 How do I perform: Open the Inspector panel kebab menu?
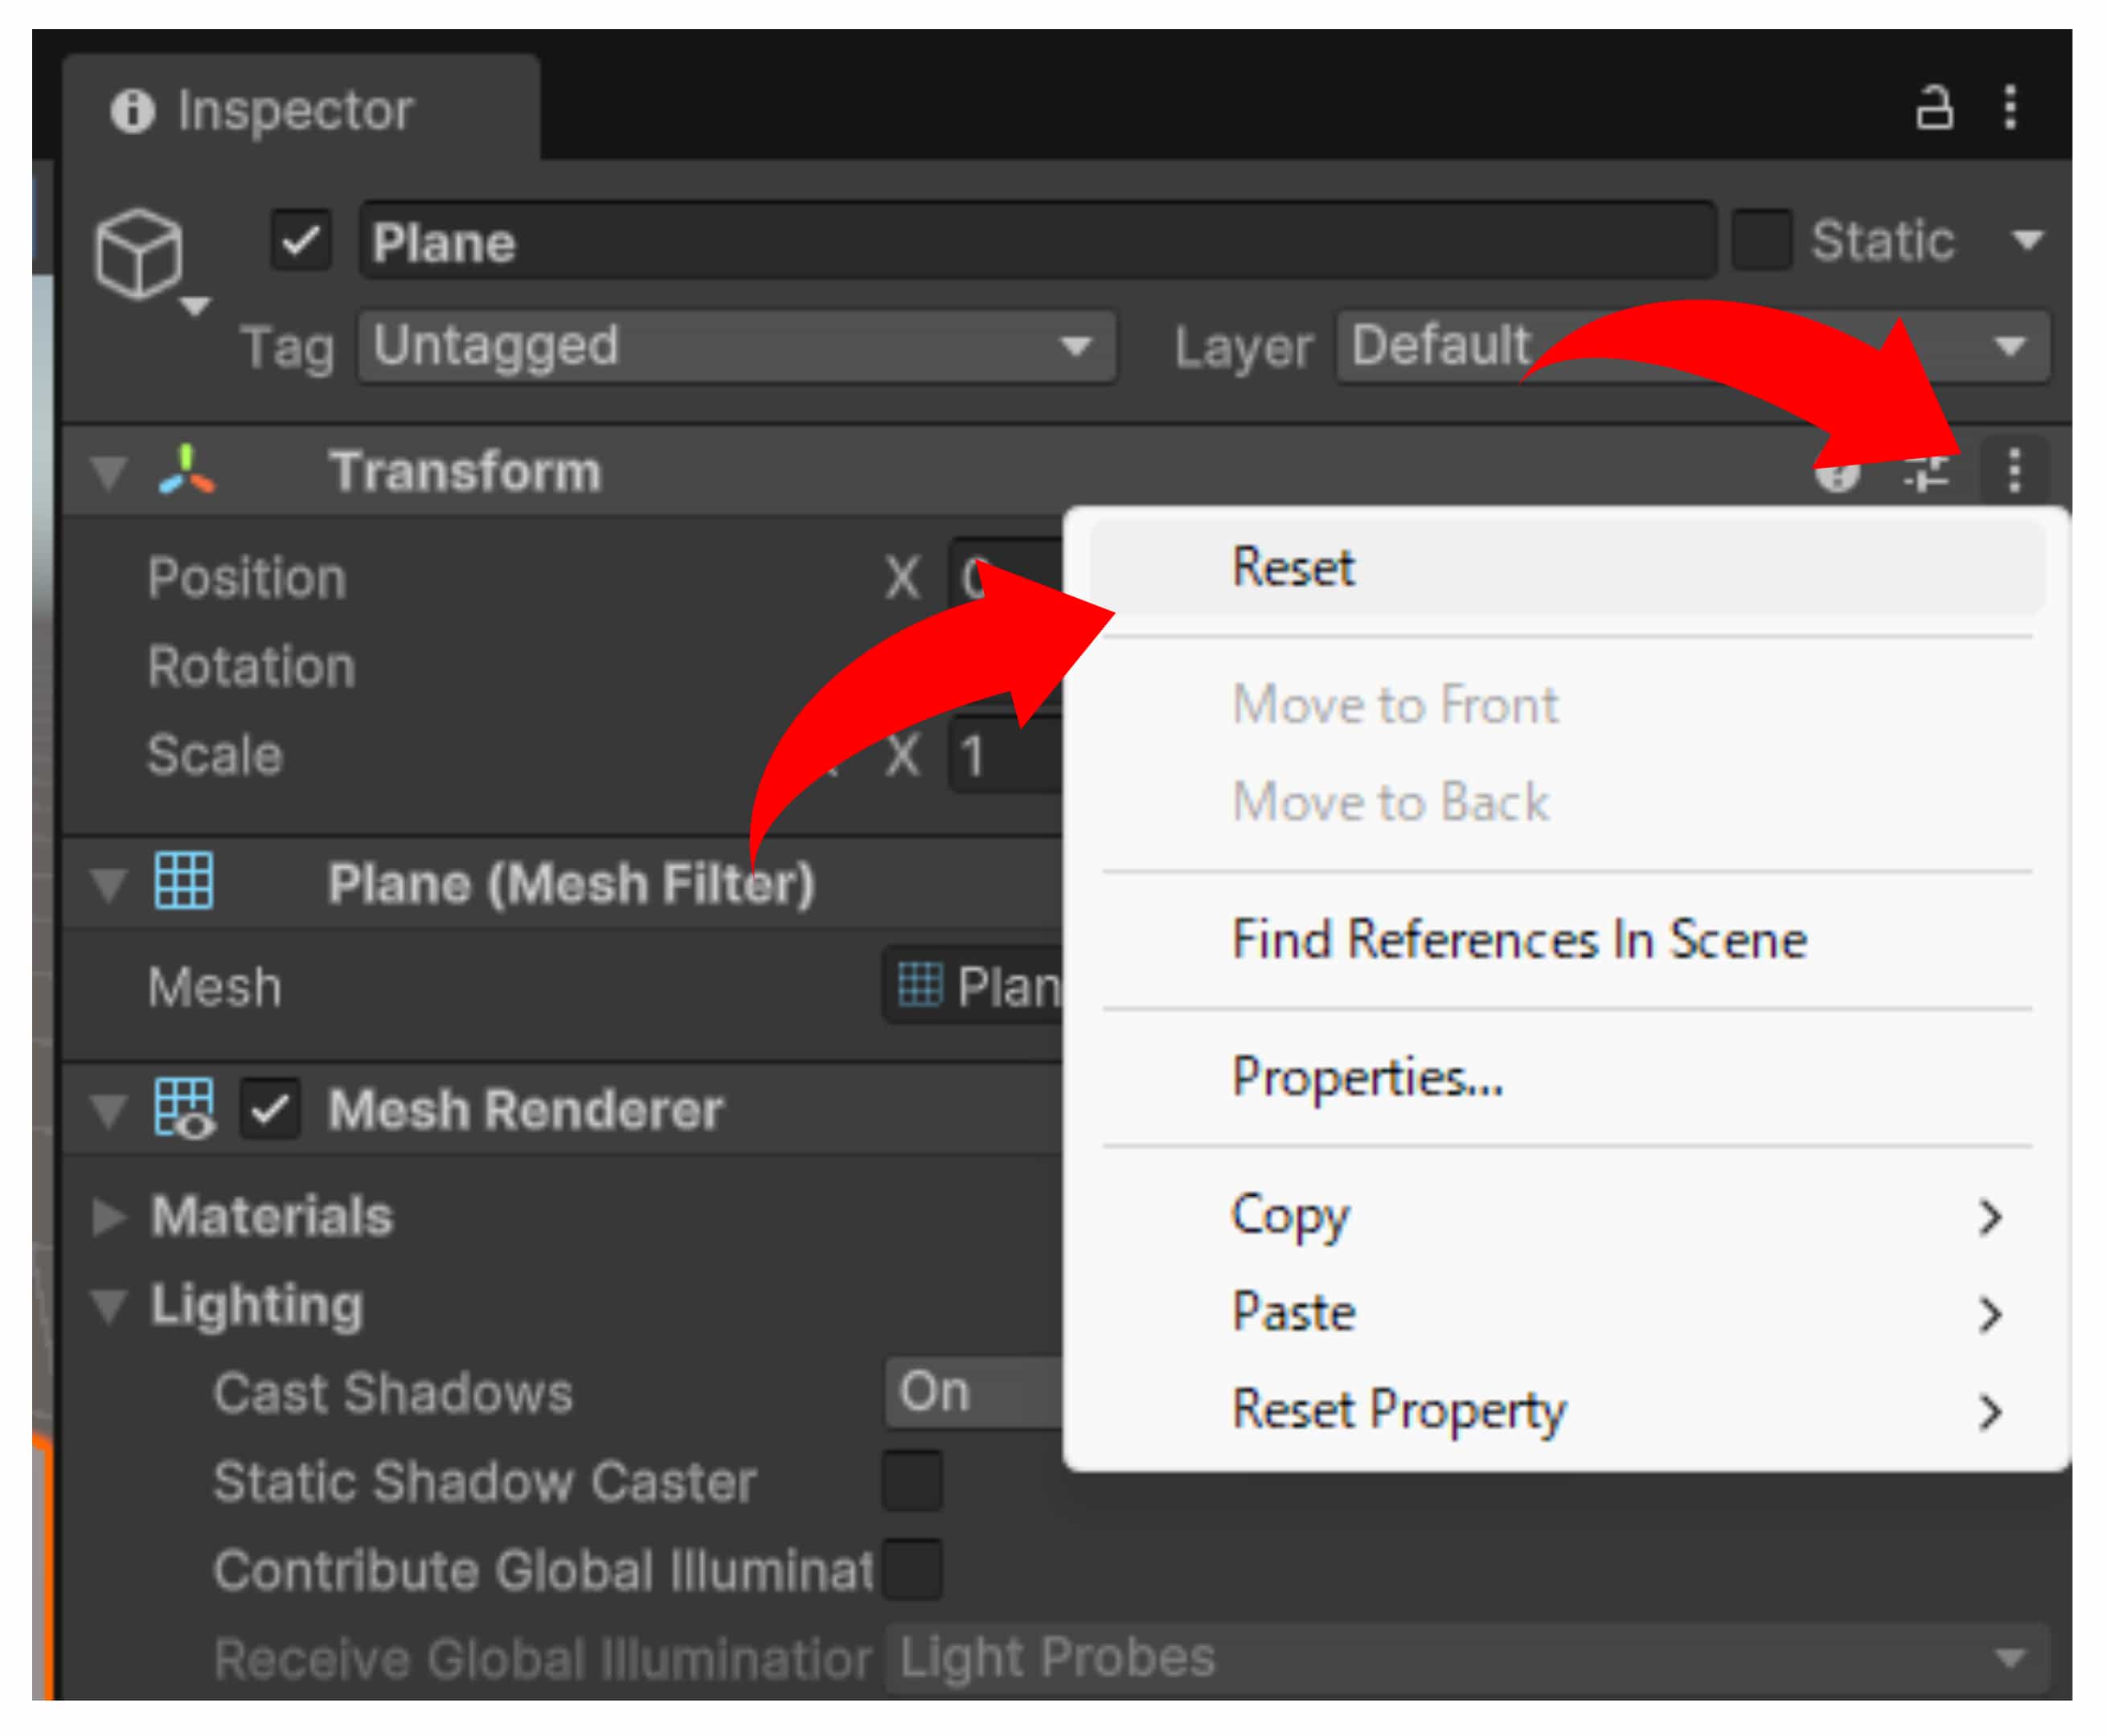(x=2010, y=107)
